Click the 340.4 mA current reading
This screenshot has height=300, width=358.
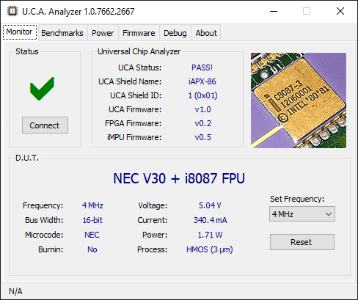(211, 220)
